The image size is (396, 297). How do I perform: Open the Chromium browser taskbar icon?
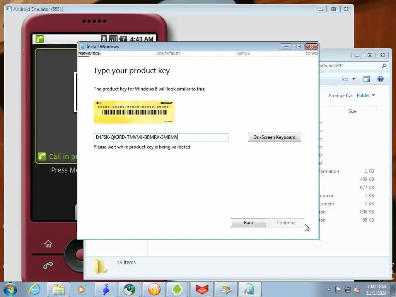[x=129, y=289]
